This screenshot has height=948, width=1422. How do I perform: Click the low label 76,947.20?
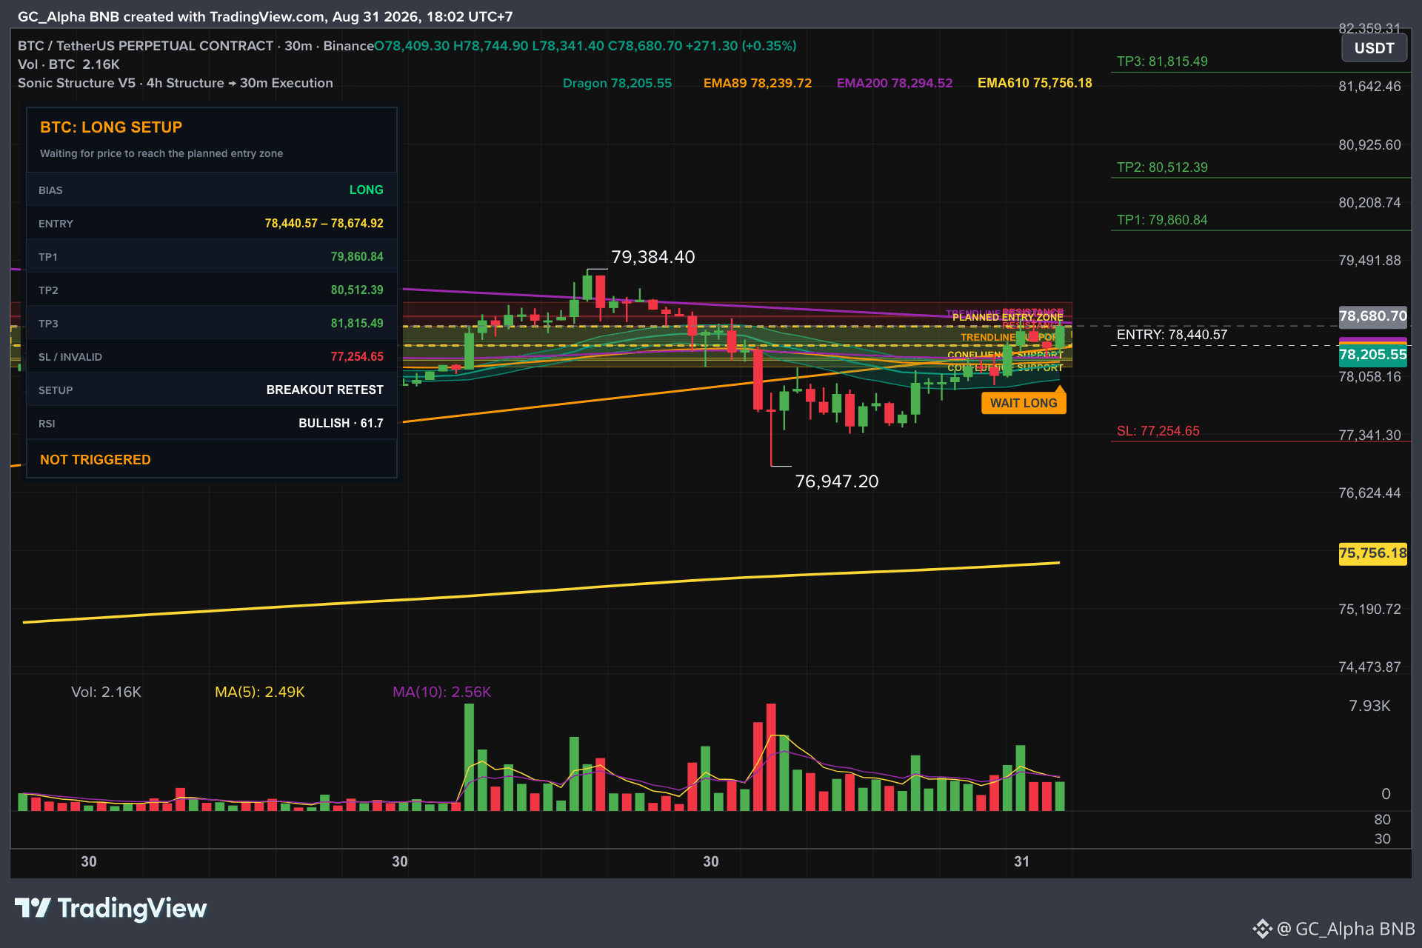[x=836, y=481]
